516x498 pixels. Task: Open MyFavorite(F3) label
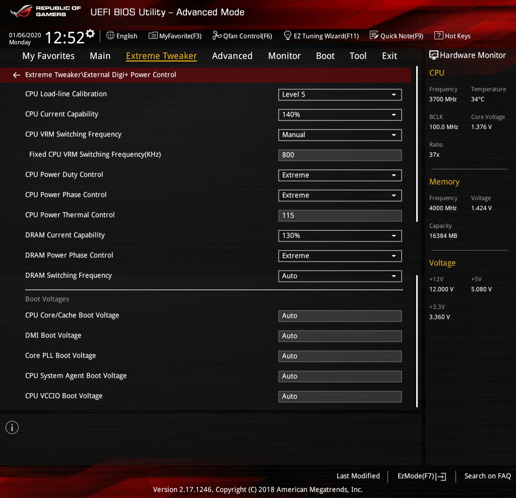180,36
